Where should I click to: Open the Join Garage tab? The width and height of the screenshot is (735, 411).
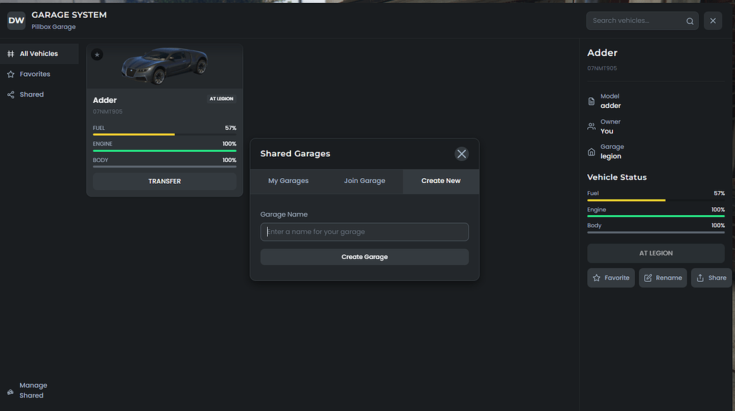click(364, 181)
